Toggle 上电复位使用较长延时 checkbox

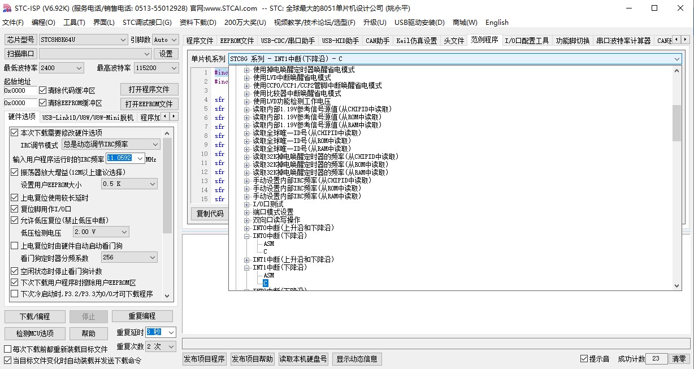[15, 198]
